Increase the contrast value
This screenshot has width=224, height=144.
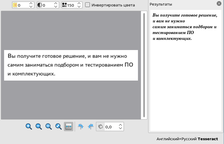pyautogui.click(x=55, y=3)
